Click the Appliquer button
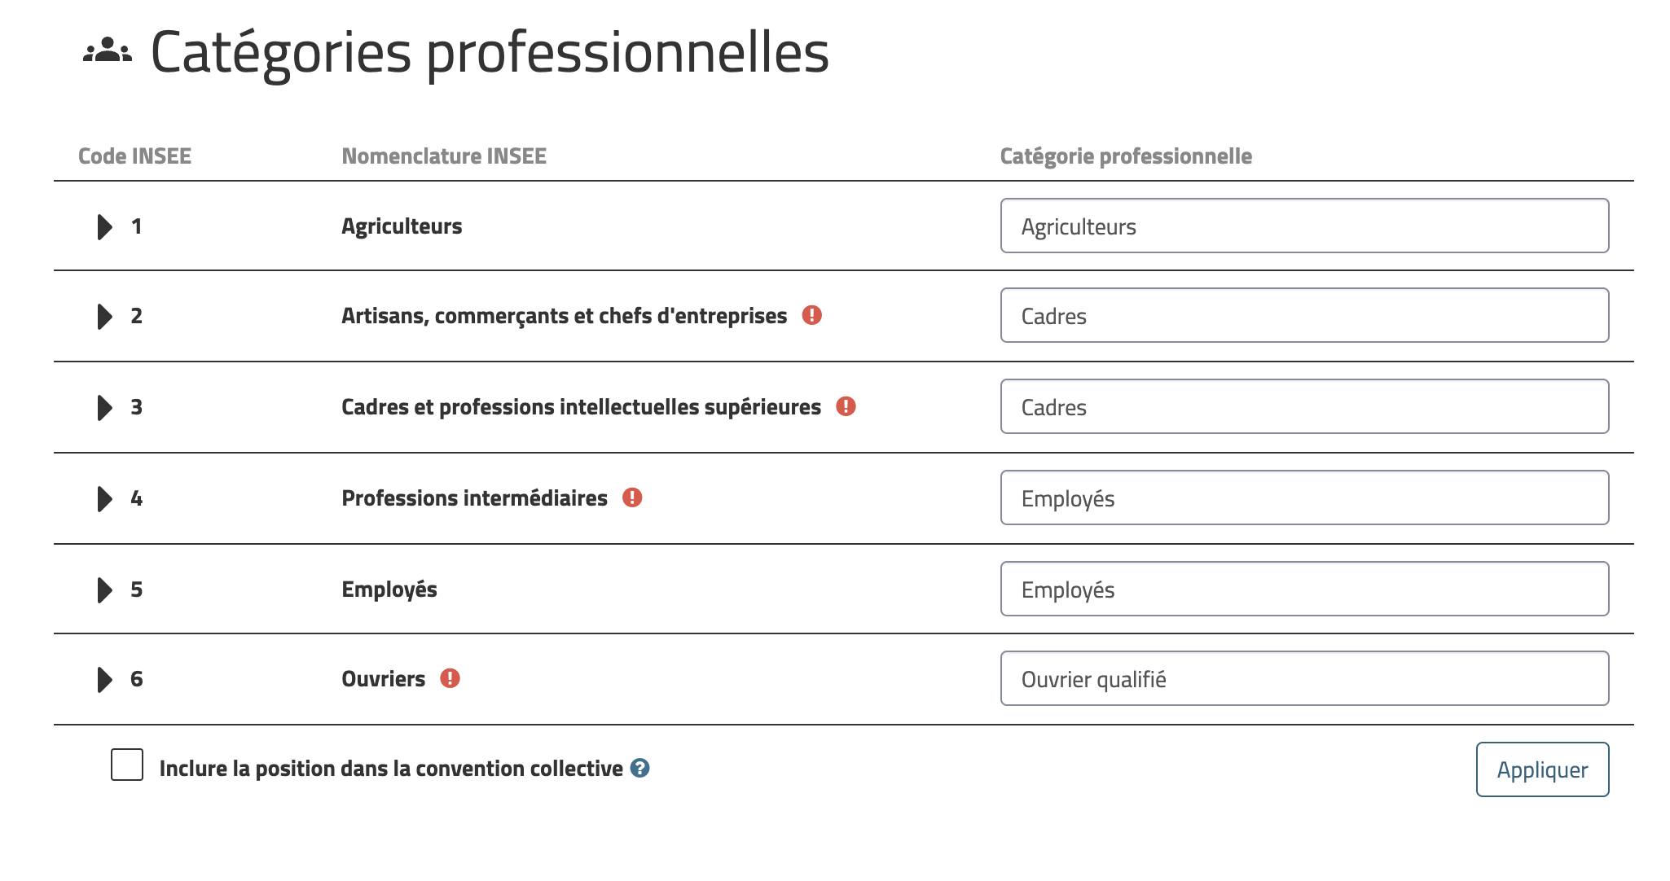The image size is (1670, 881). coord(1542,769)
